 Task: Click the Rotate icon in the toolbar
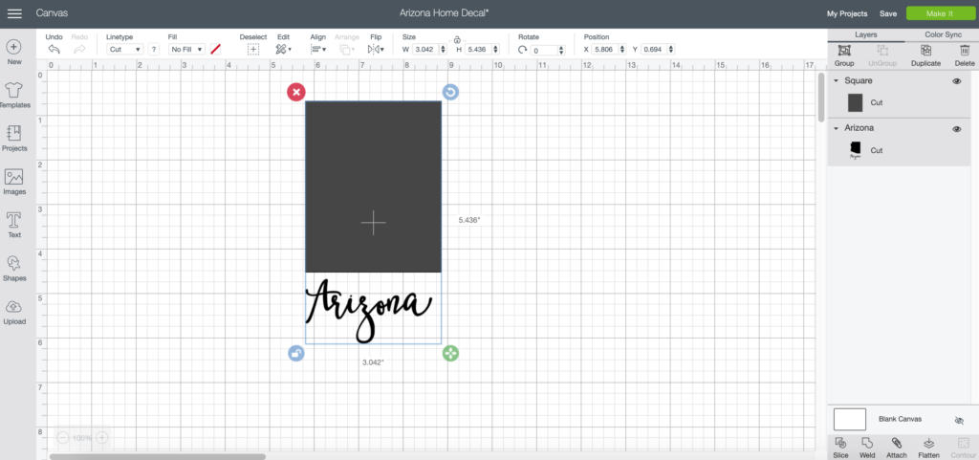click(x=523, y=50)
